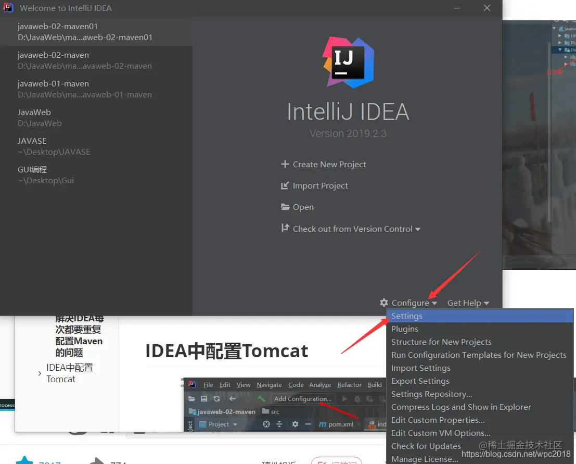The image size is (576, 464).
Task: Select Settings in Configure menu
Action: tap(480, 316)
